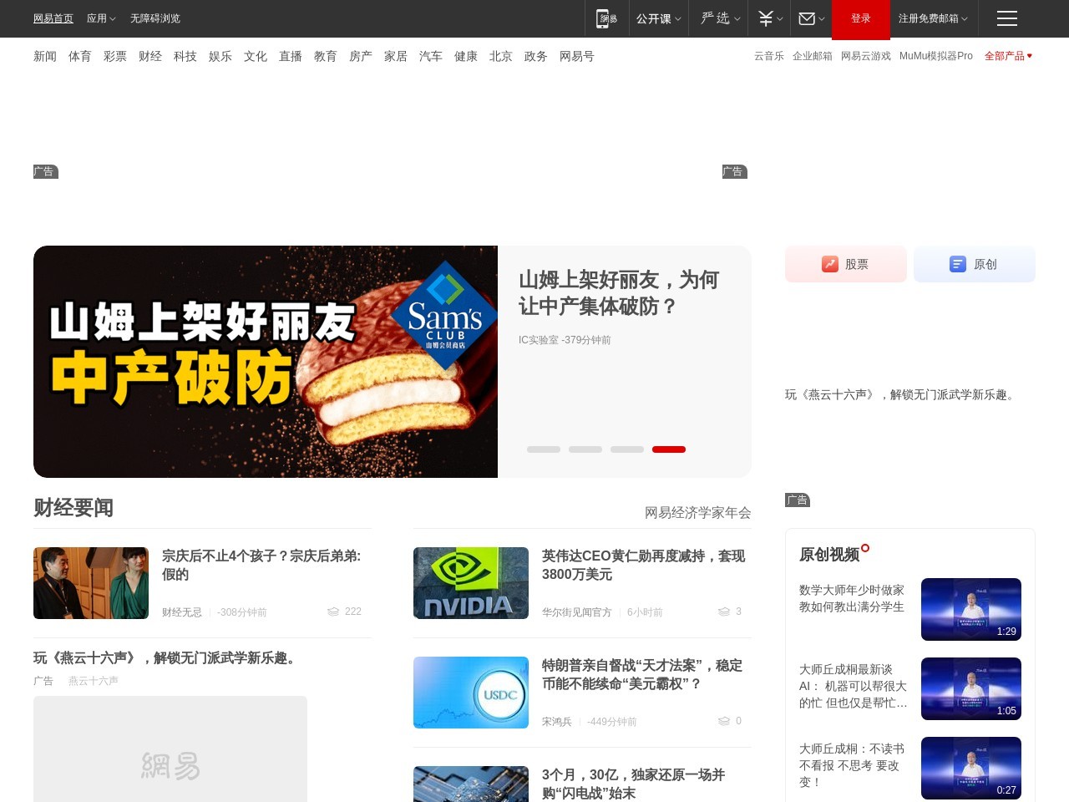Open the mail envelope icon in top bar

click(x=807, y=18)
